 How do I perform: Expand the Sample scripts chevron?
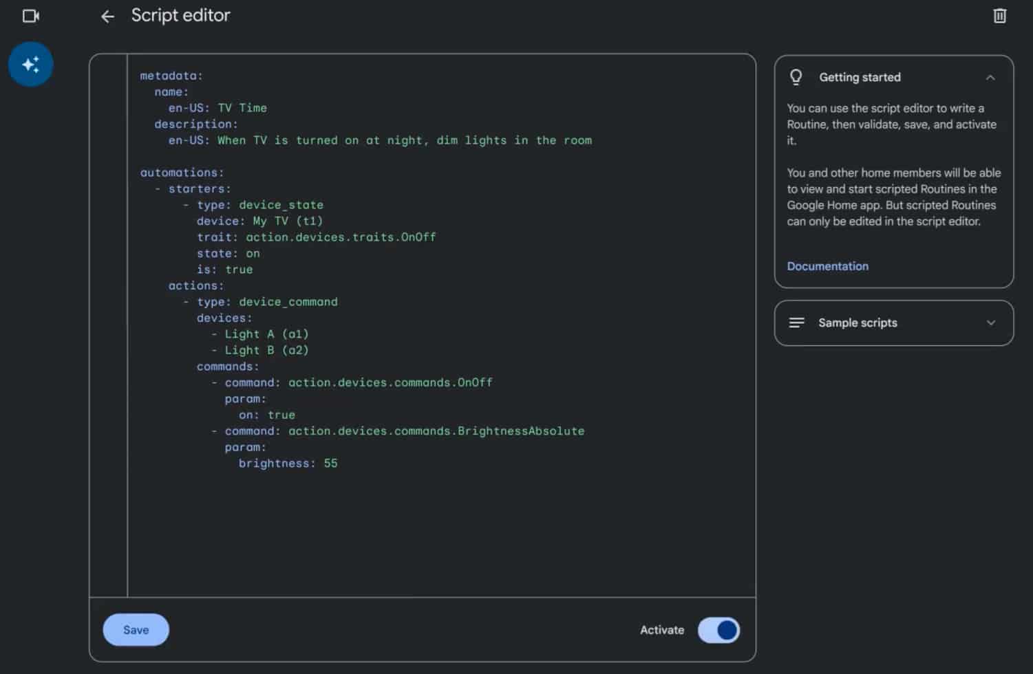(990, 323)
